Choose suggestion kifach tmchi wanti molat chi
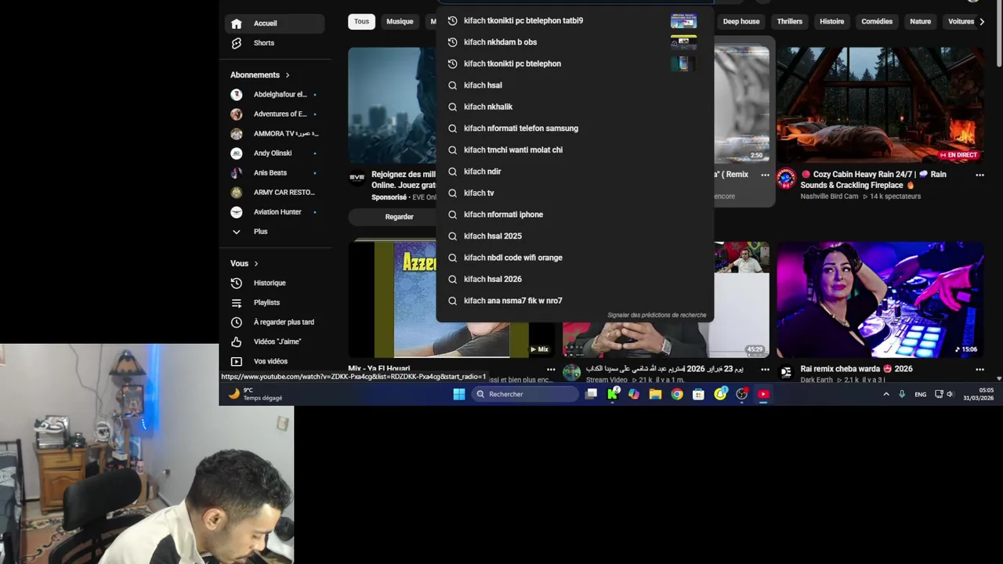The width and height of the screenshot is (1003, 564). coord(574,150)
